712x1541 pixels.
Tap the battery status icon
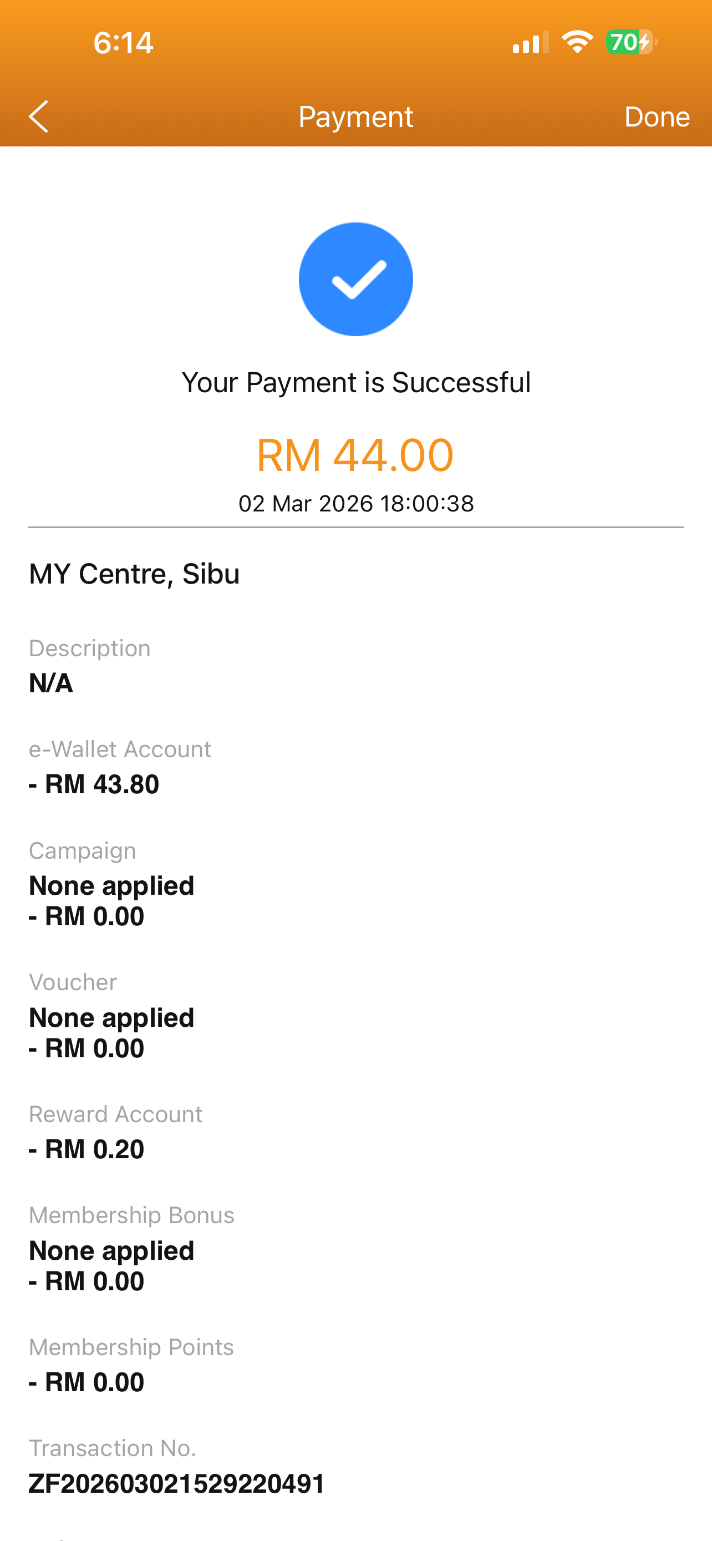pos(630,43)
